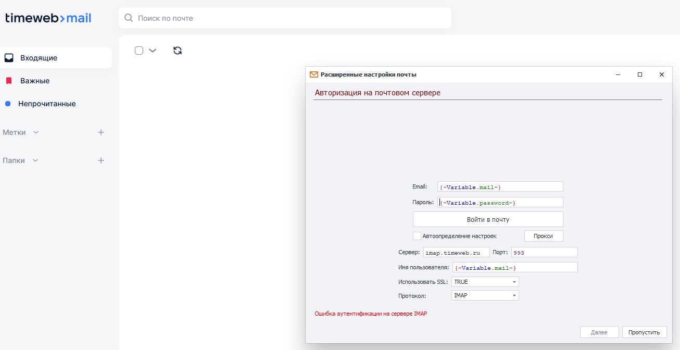Click the Далее button
The image size is (680, 350).
pos(599,332)
